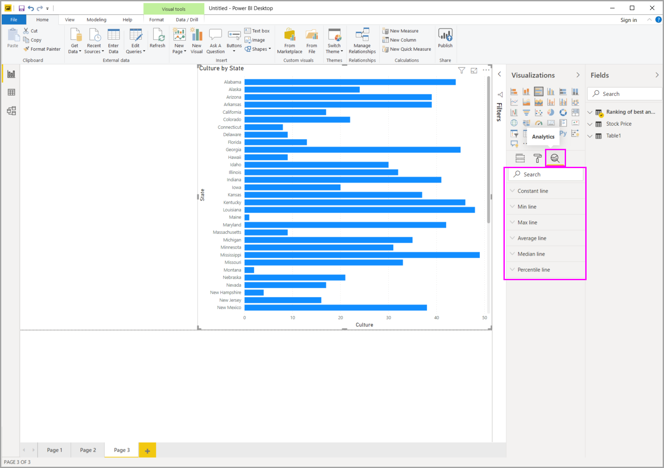This screenshot has width=664, height=468.
Task: Expand the Constant line section
Action: (x=545, y=191)
